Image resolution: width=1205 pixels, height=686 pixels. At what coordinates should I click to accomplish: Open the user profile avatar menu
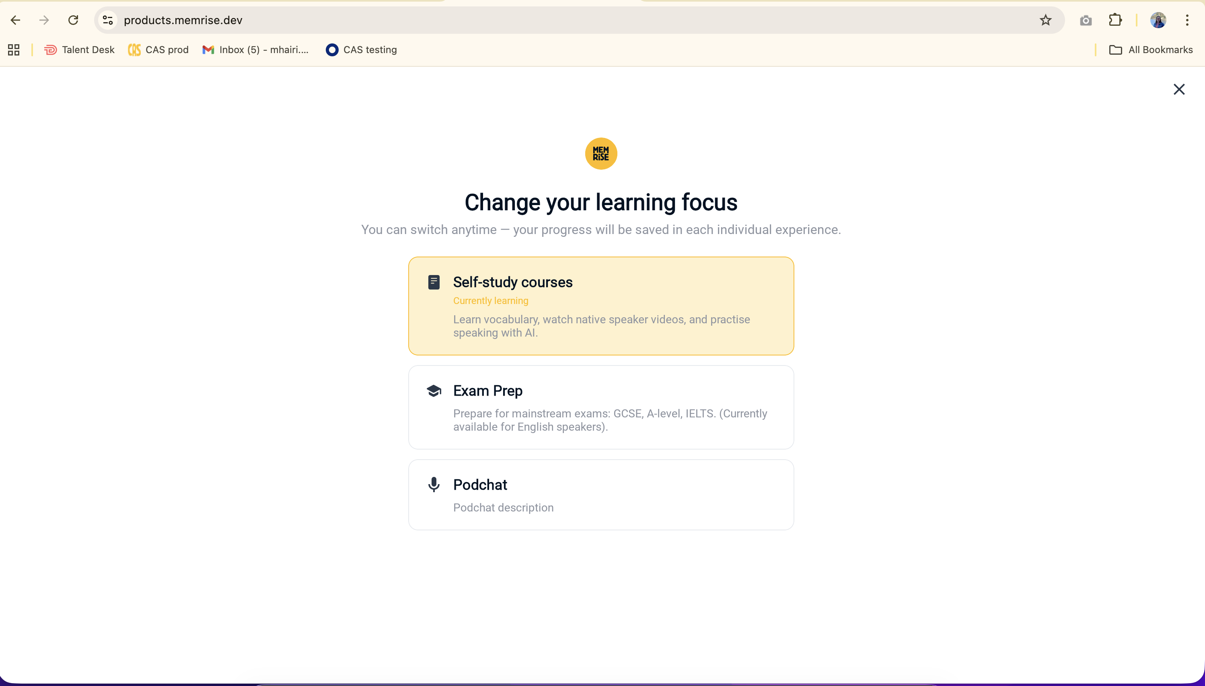point(1158,20)
